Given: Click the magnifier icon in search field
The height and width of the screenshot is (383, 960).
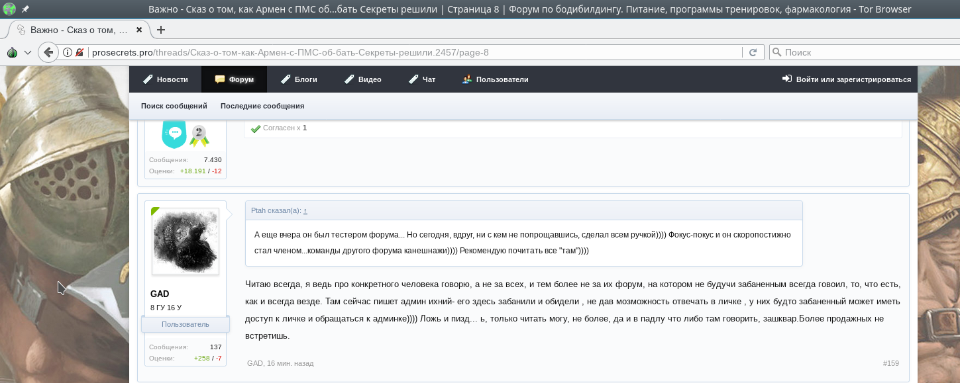Looking at the screenshot, I should pos(776,52).
